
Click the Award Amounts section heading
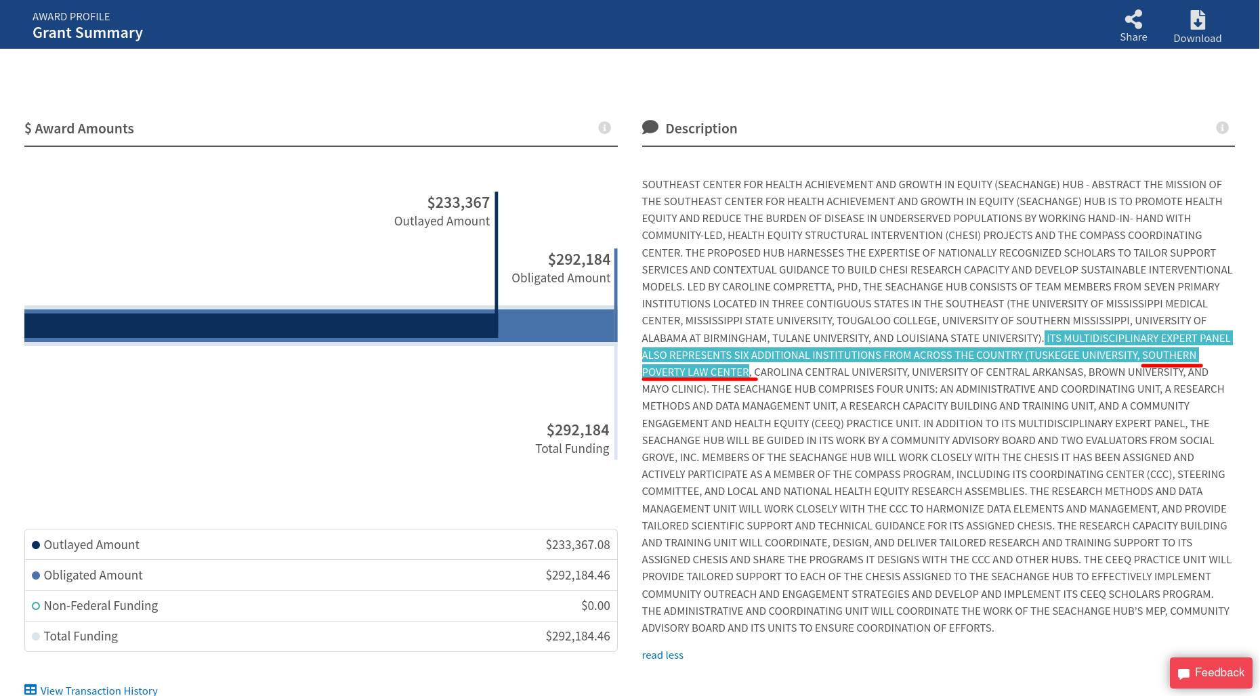[x=79, y=129]
